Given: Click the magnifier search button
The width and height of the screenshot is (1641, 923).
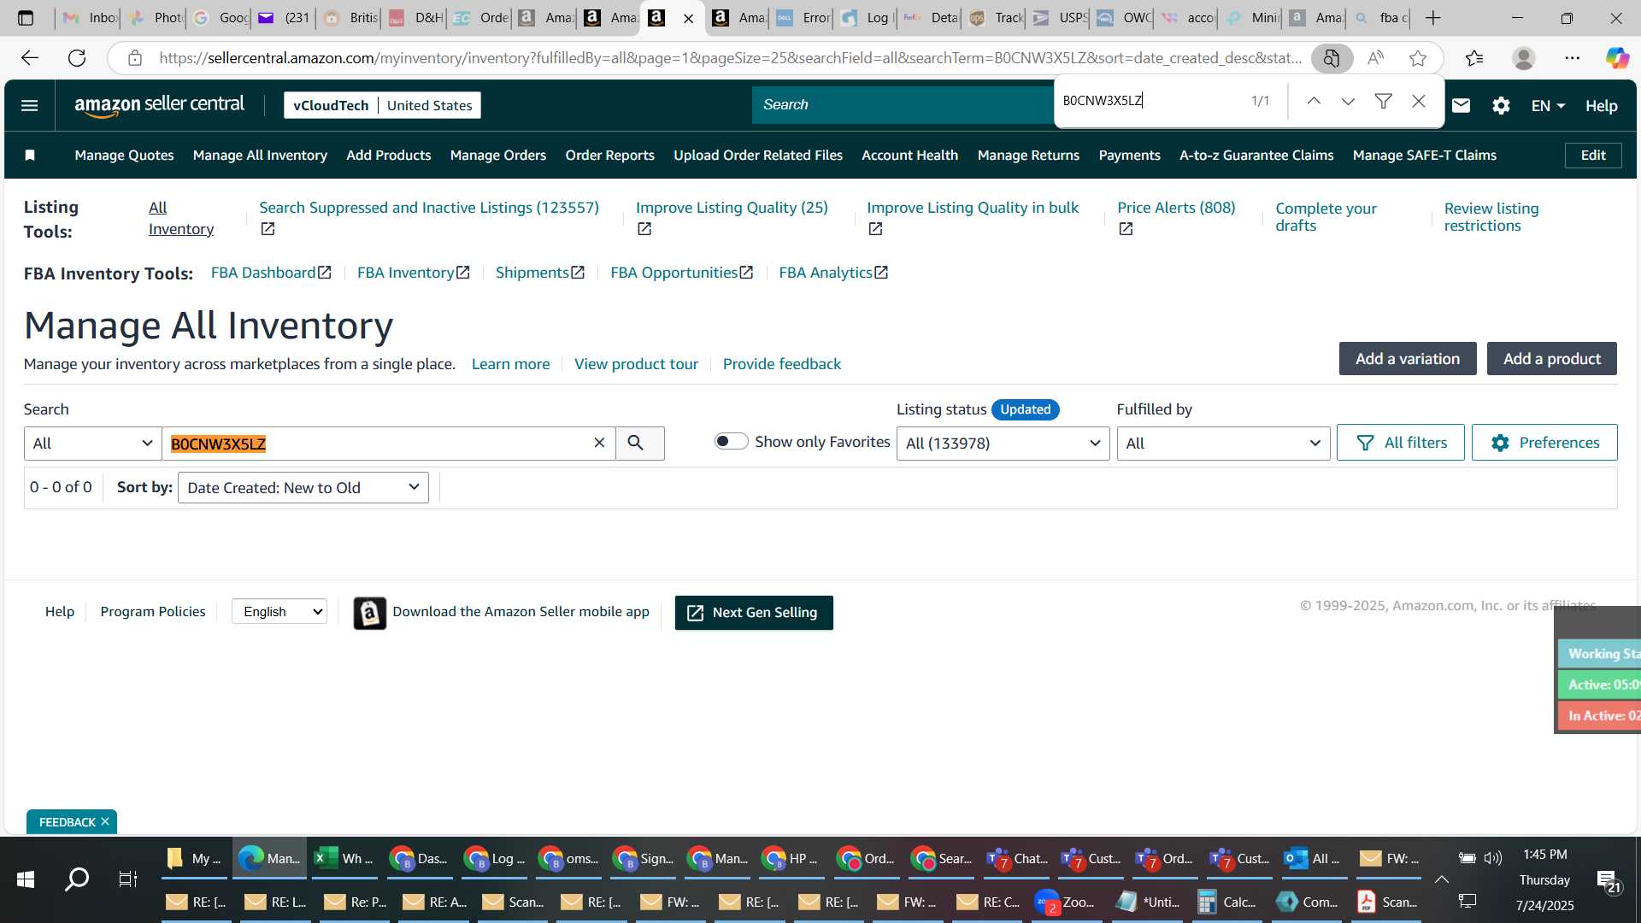Looking at the screenshot, I should (635, 443).
